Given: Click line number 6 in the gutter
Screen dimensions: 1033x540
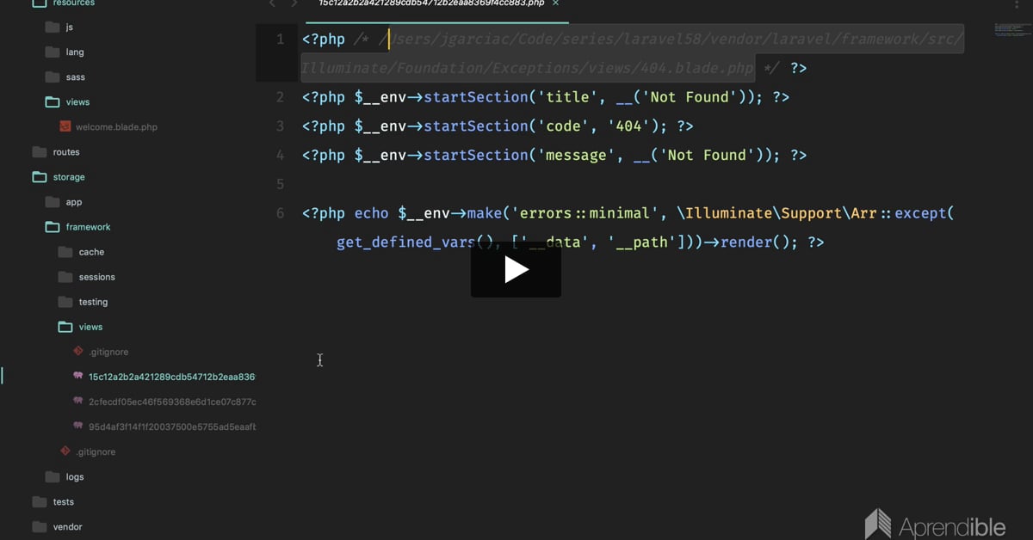Looking at the screenshot, I should click(x=280, y=213).
